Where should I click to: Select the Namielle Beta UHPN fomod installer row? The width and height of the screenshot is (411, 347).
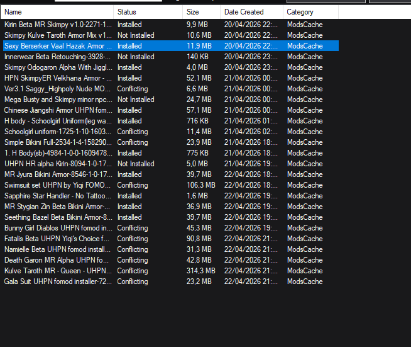pyautogui.click(x=171, y=249)
